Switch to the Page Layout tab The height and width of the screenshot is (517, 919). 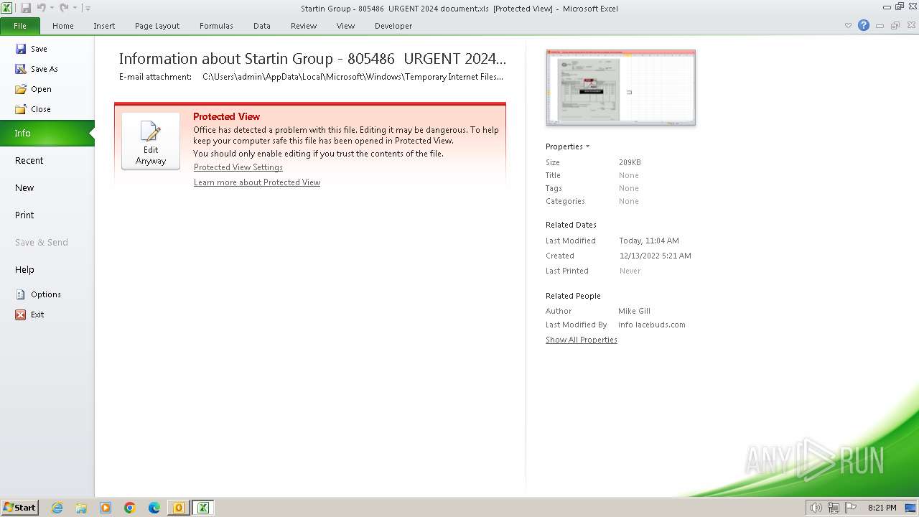157,26
